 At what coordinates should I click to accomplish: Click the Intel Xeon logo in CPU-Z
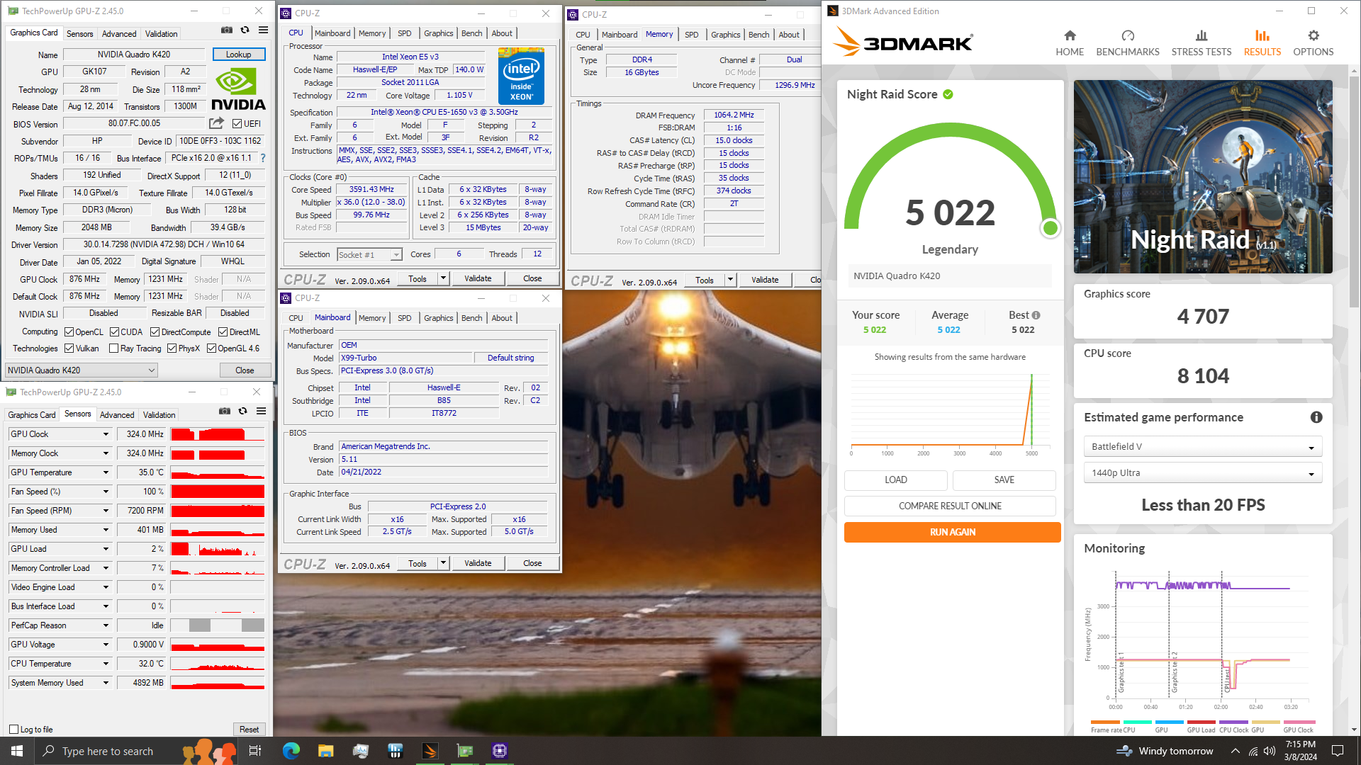point(521,76)
